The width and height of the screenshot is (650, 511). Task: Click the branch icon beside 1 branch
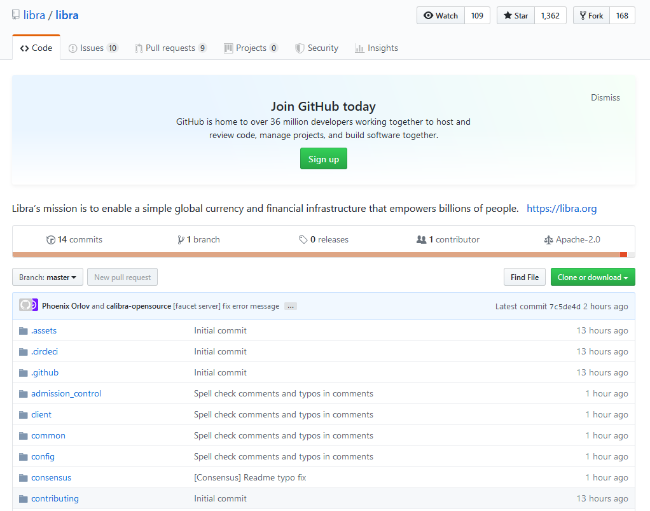point(181,240)
